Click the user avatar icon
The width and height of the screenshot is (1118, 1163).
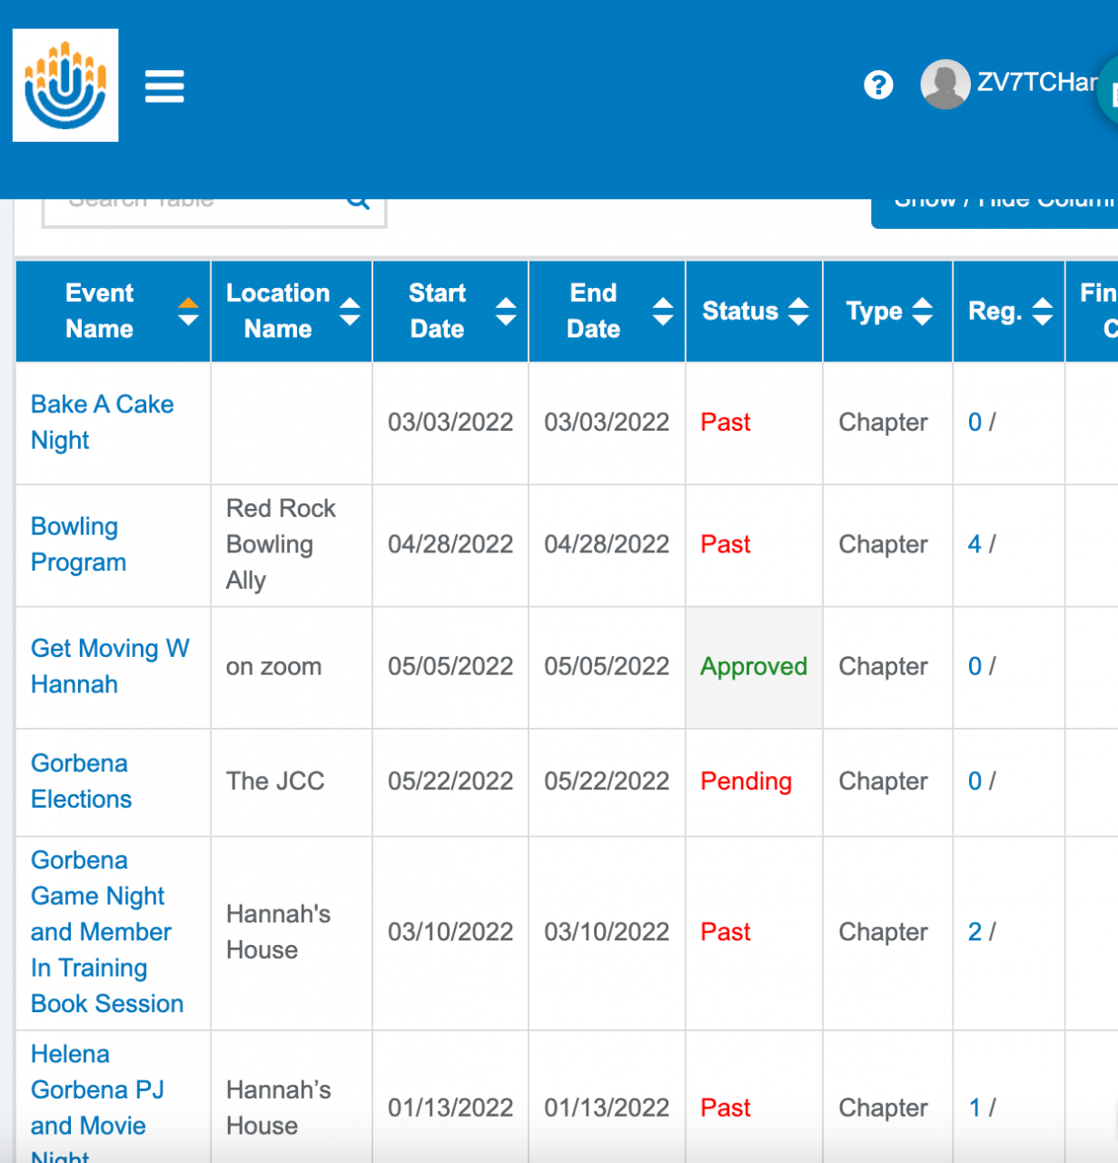pos(945,84)
